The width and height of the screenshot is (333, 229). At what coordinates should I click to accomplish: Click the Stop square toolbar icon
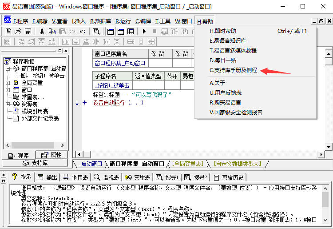[x=155, y=32]
